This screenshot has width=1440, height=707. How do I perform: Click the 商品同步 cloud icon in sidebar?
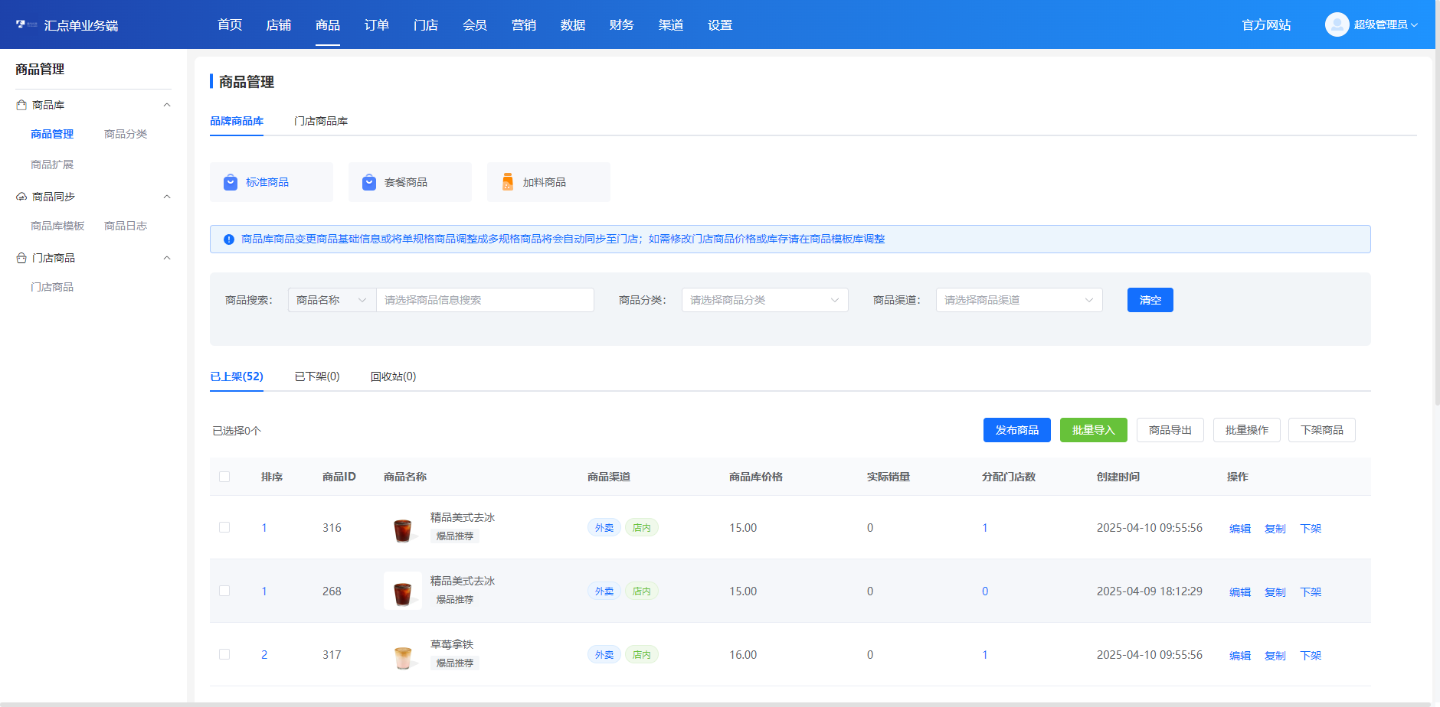pyautogui.click(x=21, y=197)
